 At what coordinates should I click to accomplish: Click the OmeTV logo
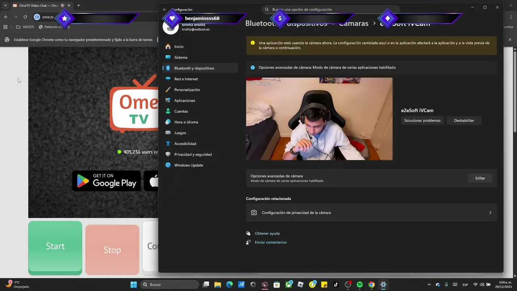134,104
